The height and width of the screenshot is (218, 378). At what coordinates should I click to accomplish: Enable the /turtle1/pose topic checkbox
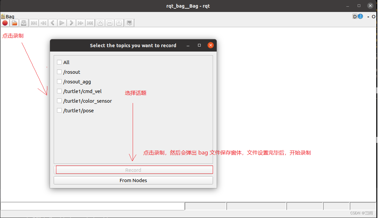coord(59,110)
